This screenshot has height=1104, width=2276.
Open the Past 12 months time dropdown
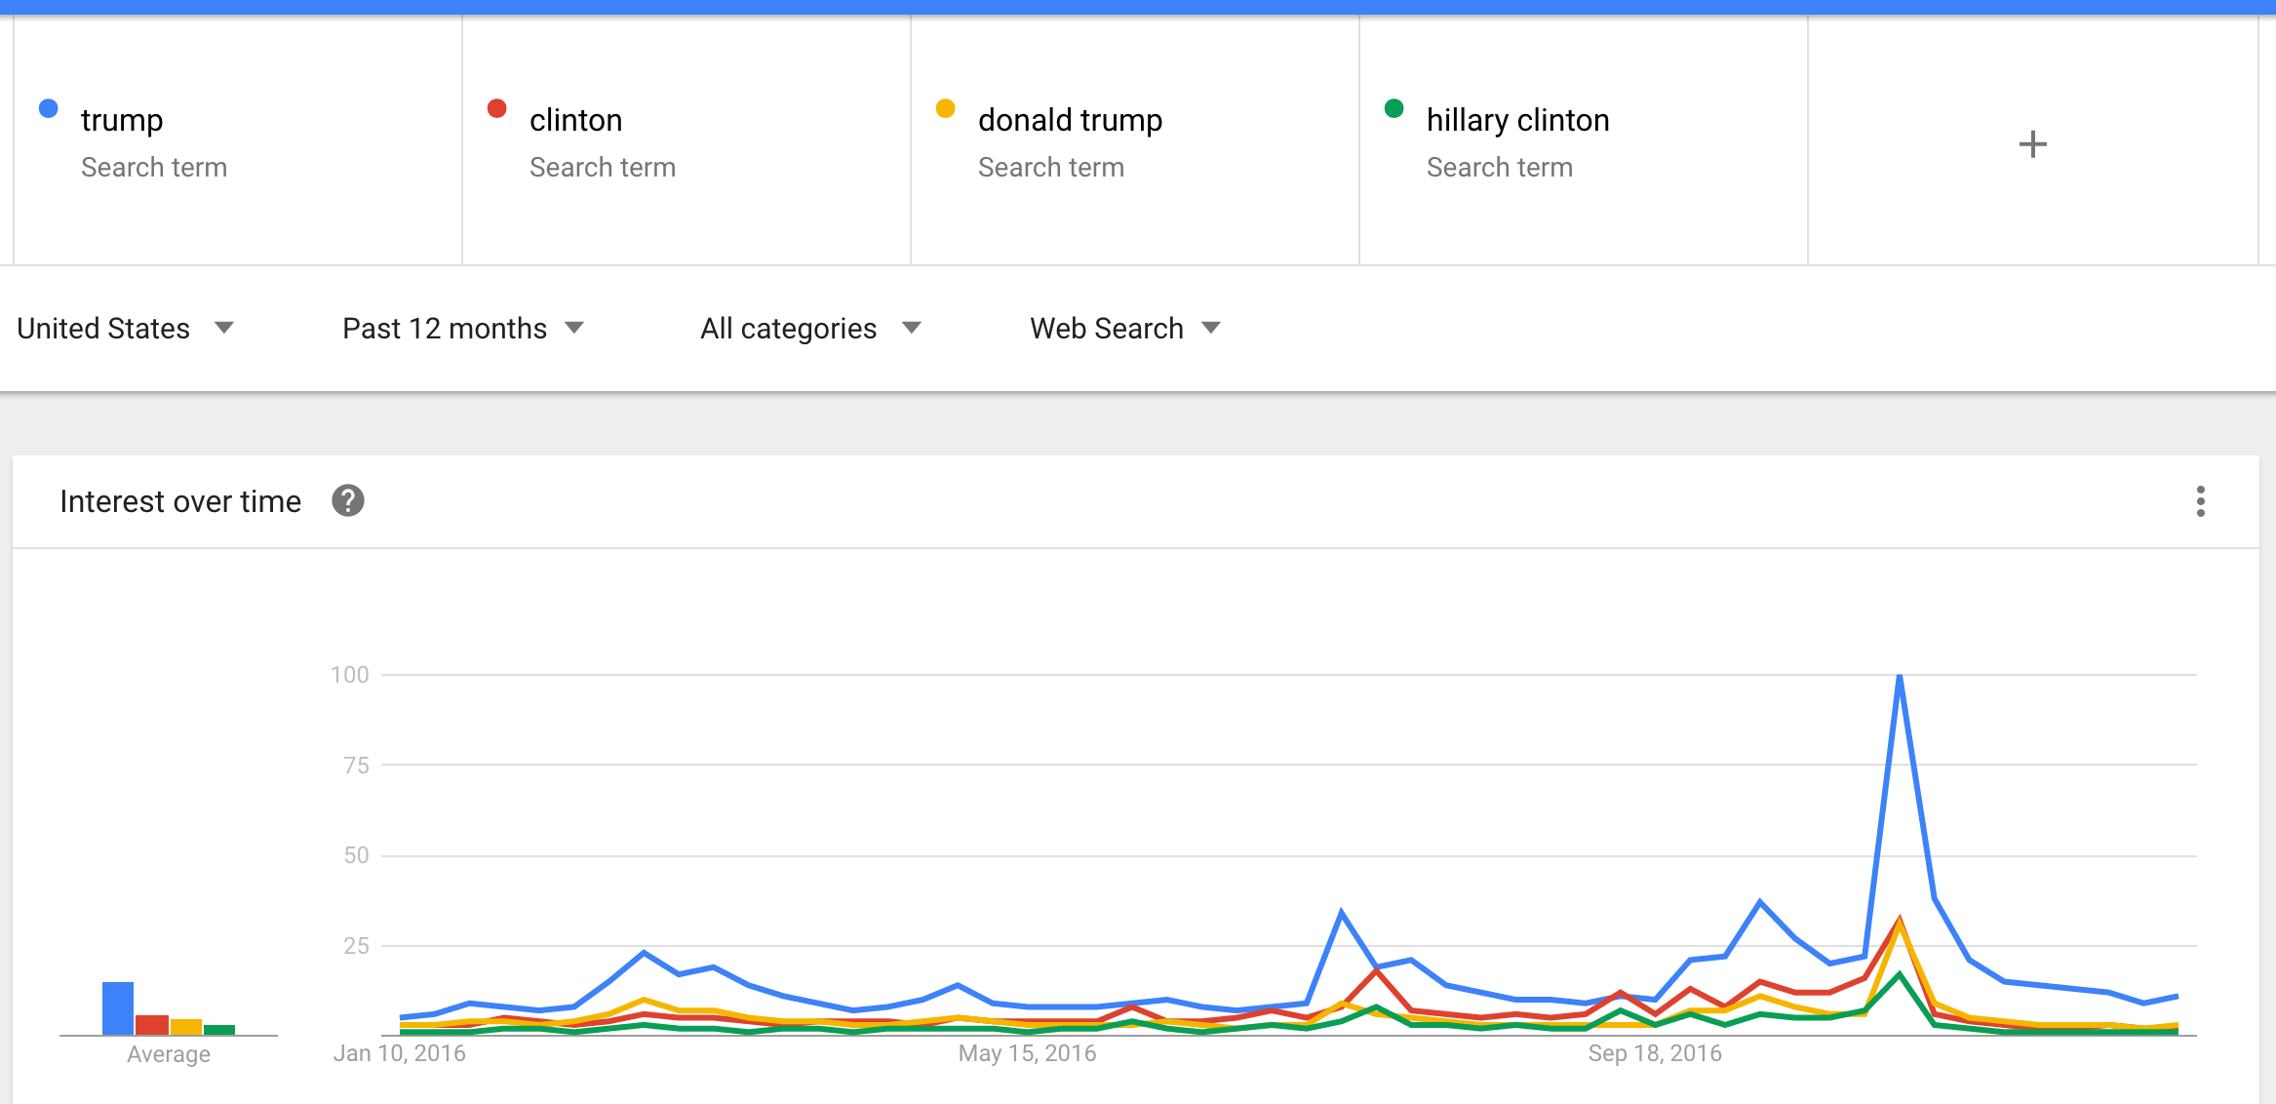click(463, 329)
